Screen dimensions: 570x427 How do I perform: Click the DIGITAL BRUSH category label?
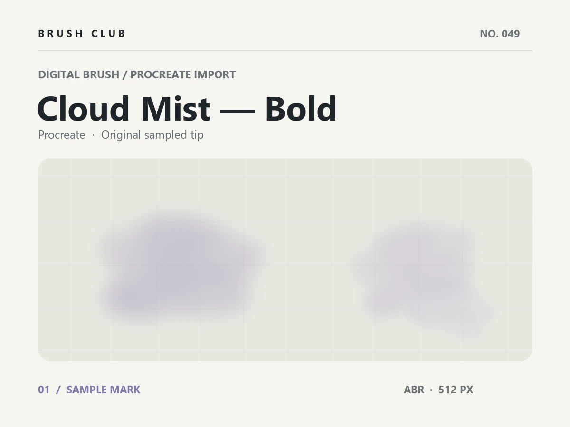78,74
